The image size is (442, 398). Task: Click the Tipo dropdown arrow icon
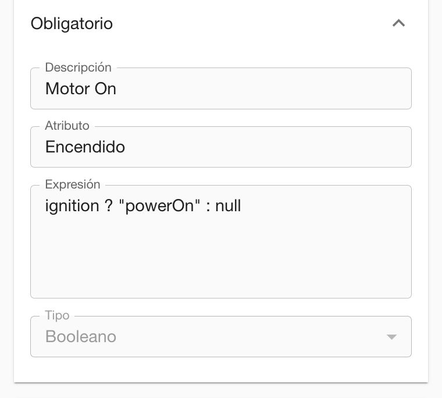pyautogui.click(x=392, y=337)
